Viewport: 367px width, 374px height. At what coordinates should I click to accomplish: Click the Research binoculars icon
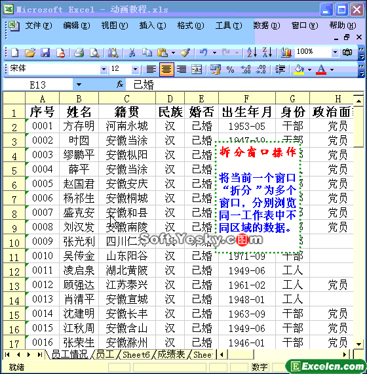113,52
